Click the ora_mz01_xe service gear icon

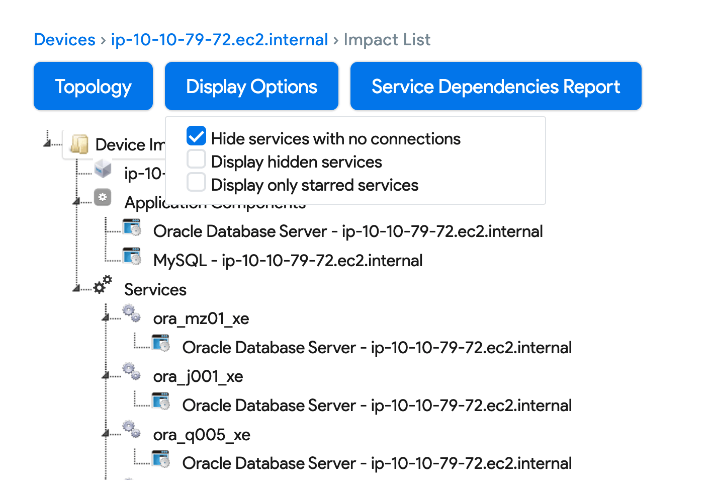[131, 313]
